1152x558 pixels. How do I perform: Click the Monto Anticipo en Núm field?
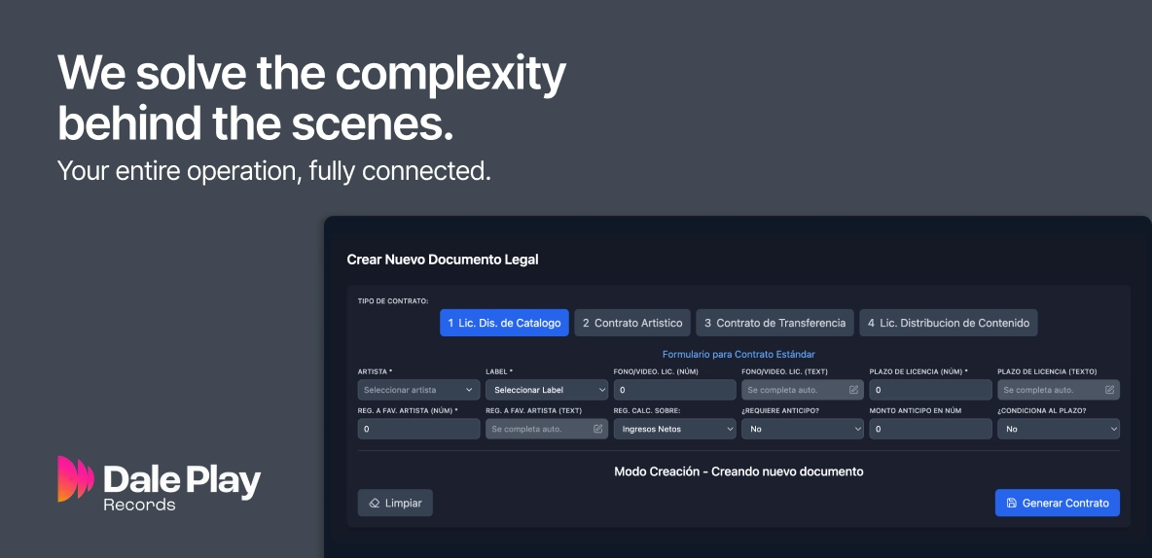[x=930, y=429]
